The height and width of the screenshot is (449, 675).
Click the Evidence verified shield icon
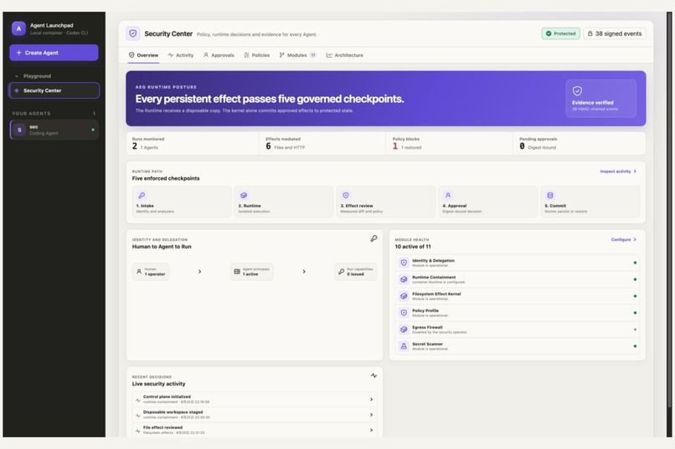click(x=577, y=91)
